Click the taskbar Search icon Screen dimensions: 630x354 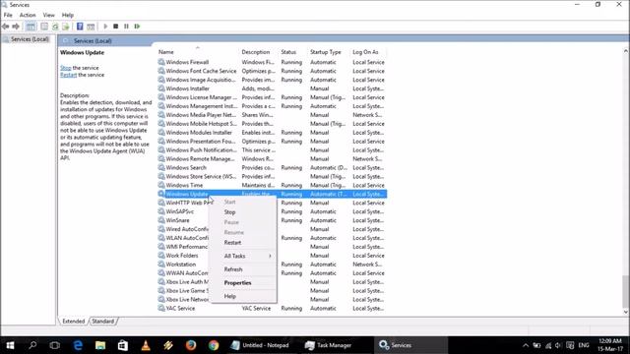pyautogui.click(x=32, y=345)
